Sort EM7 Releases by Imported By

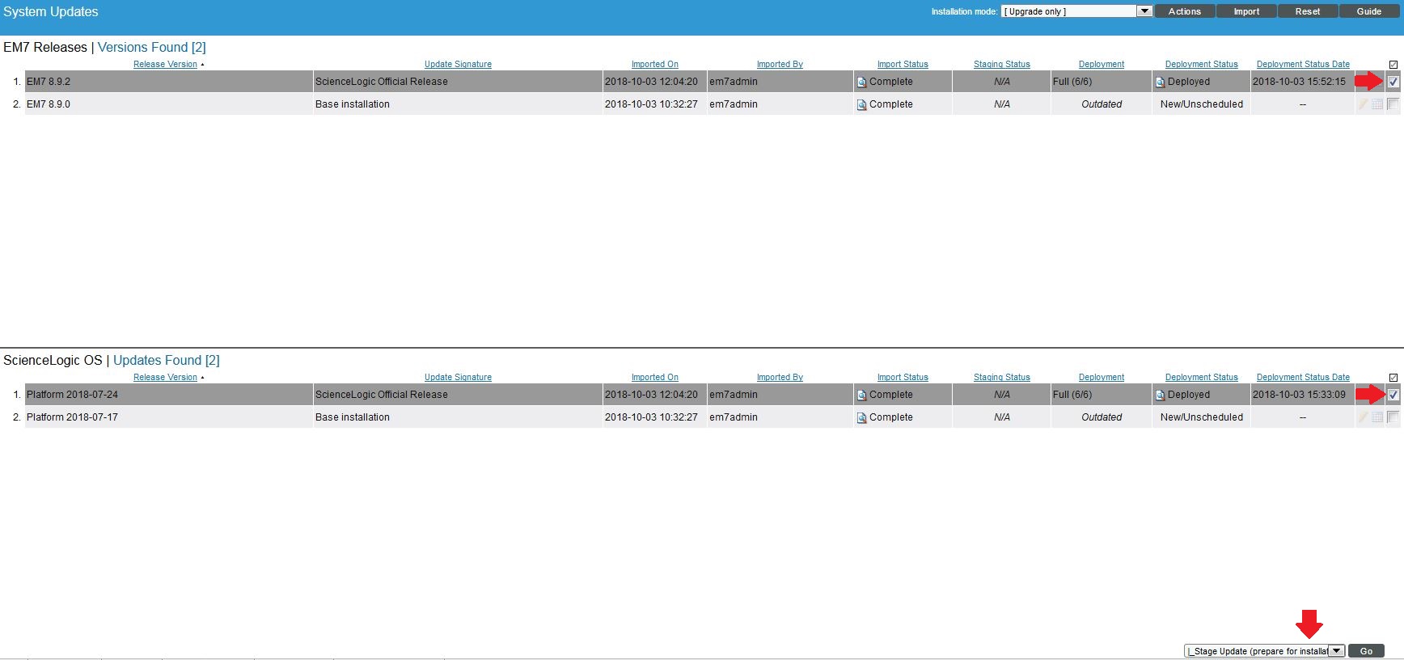[780, 65]
